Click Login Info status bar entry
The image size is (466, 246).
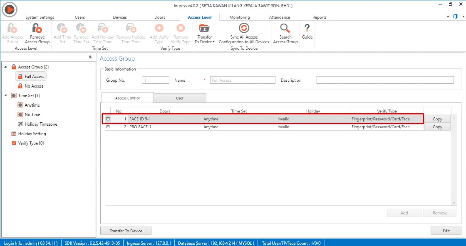coord(31,243)
